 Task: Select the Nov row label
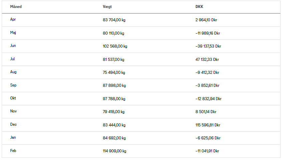13,112
